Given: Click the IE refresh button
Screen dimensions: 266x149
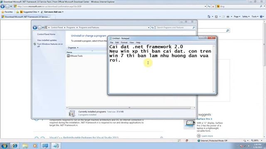Looking at the screenshot, I should coord(209,7).
